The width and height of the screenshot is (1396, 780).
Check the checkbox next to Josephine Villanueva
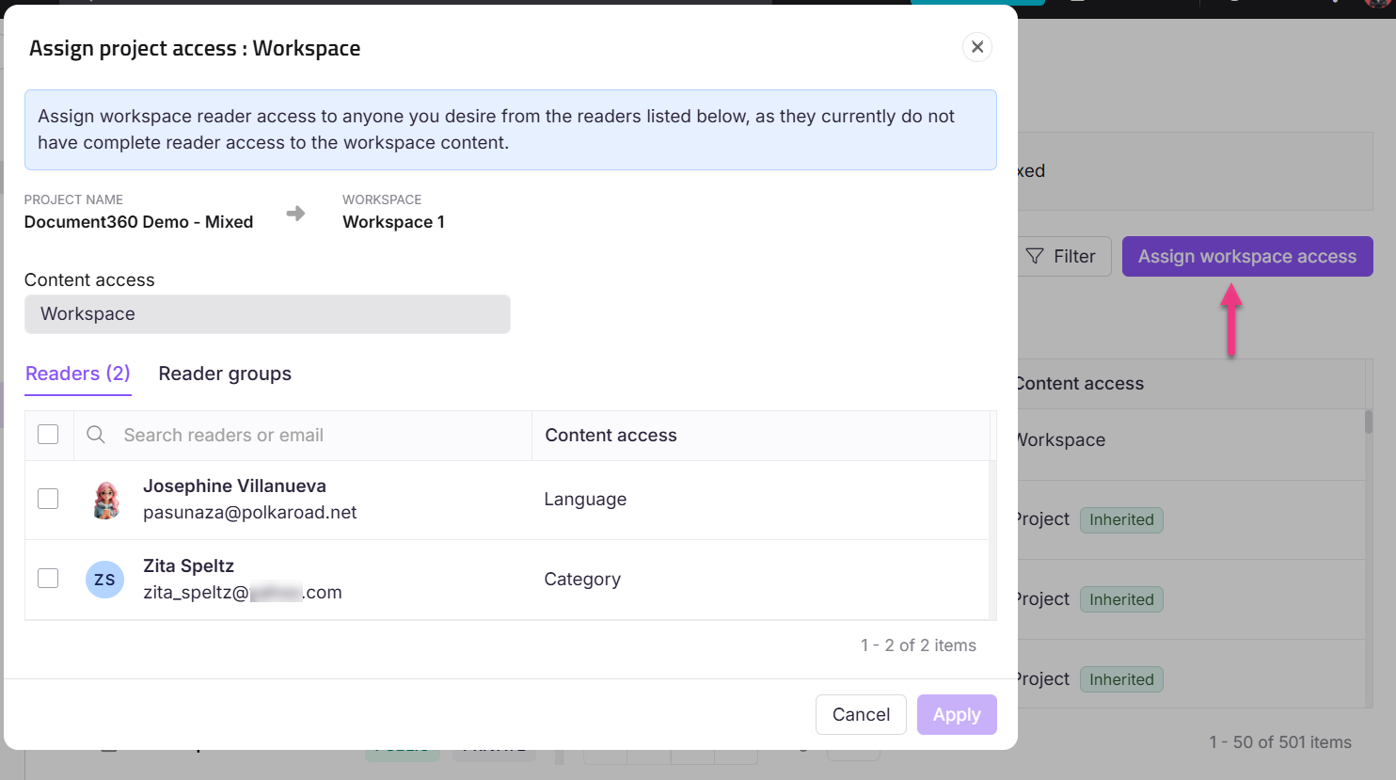point(48,499)
